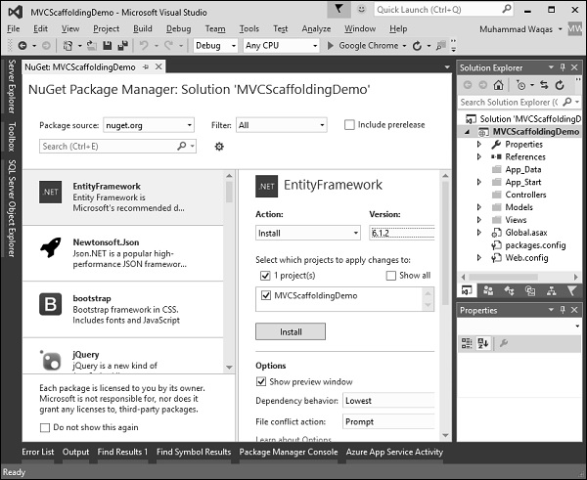Open Dependency behavior Lowest dropdown
Screen dimensions: 587x480
click(388, 401)
